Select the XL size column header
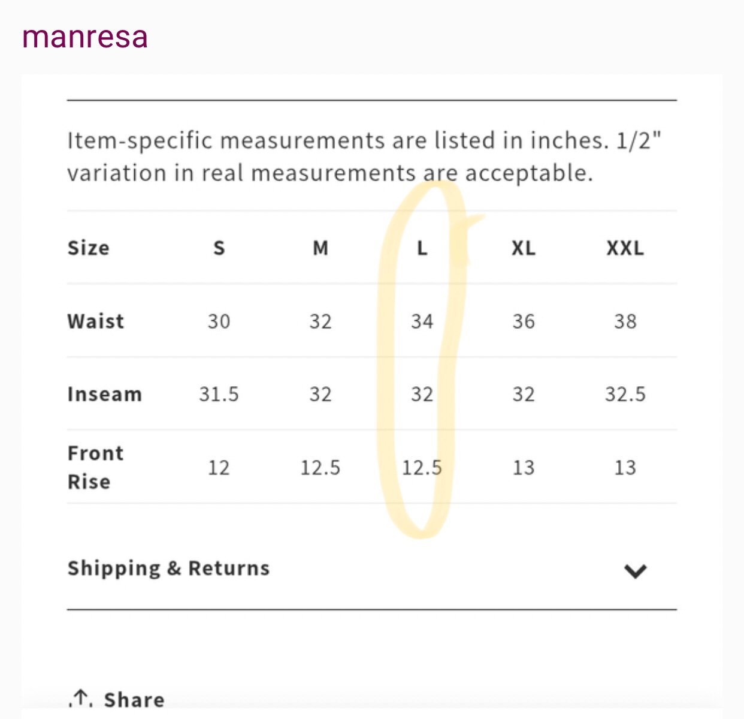This screenshot has height=719, width=744. 523,248
